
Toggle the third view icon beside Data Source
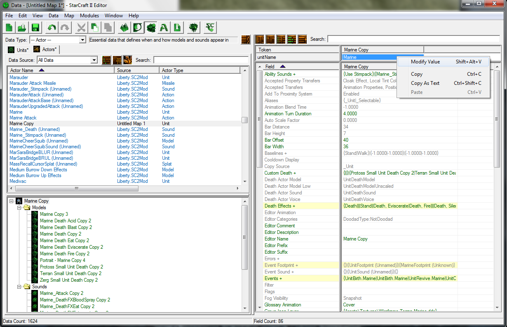tap(128, 60)
